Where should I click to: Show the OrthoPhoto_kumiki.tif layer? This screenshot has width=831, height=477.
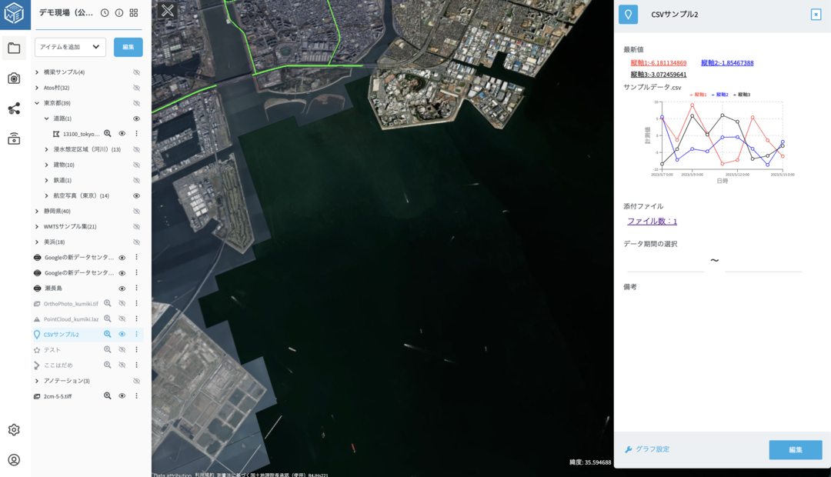(x=122, y=303)
